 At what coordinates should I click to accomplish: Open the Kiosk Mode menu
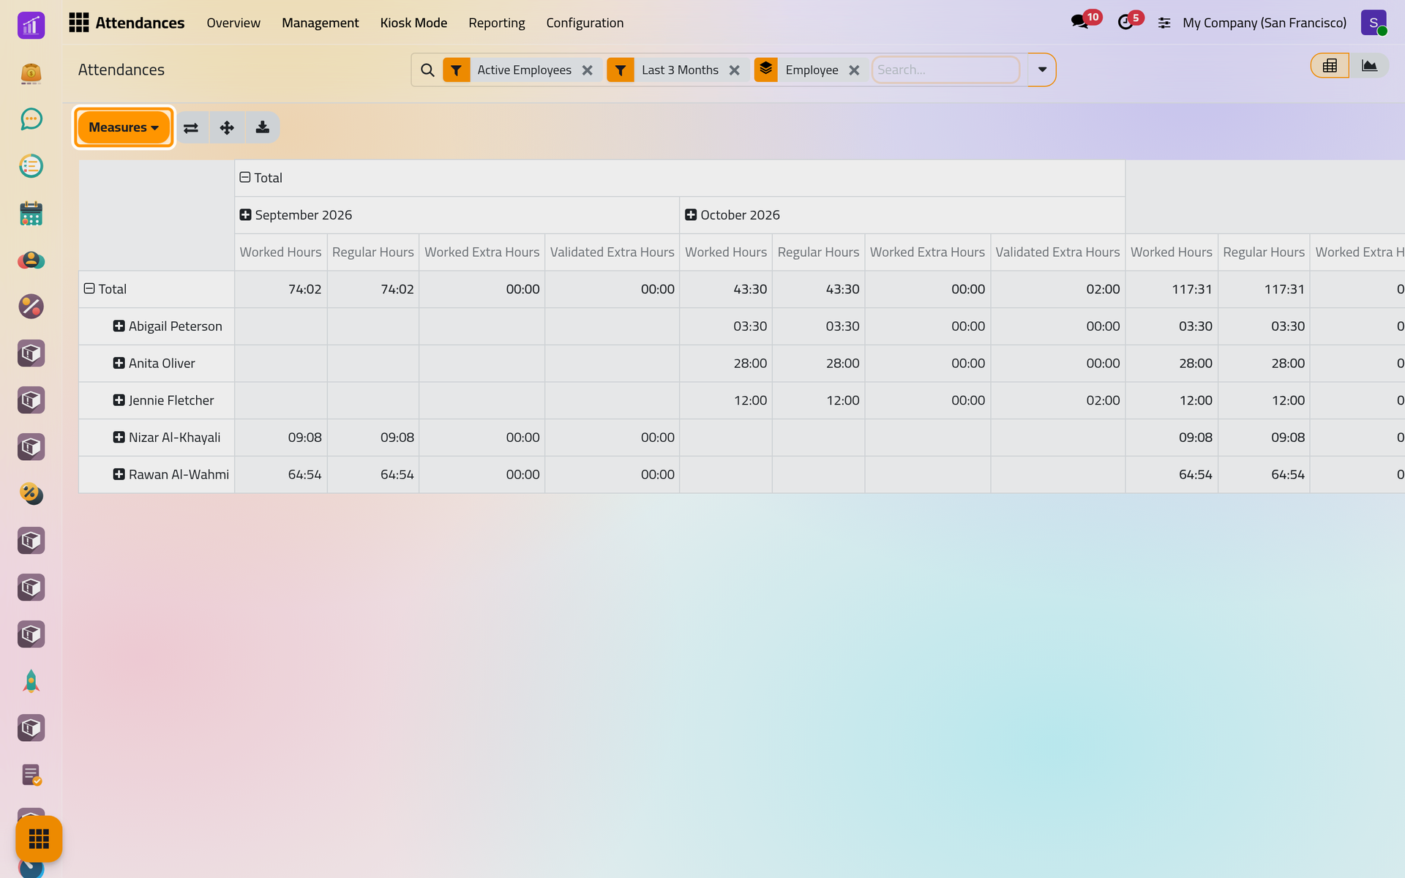(413, 23)
